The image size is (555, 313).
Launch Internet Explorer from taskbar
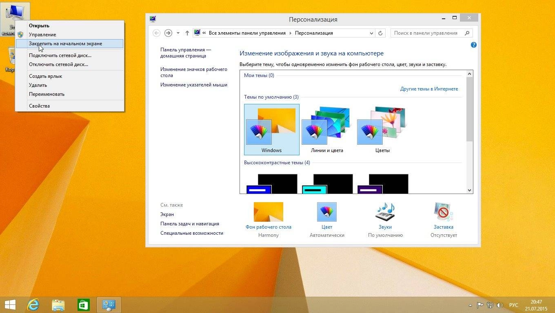(33, 305)
